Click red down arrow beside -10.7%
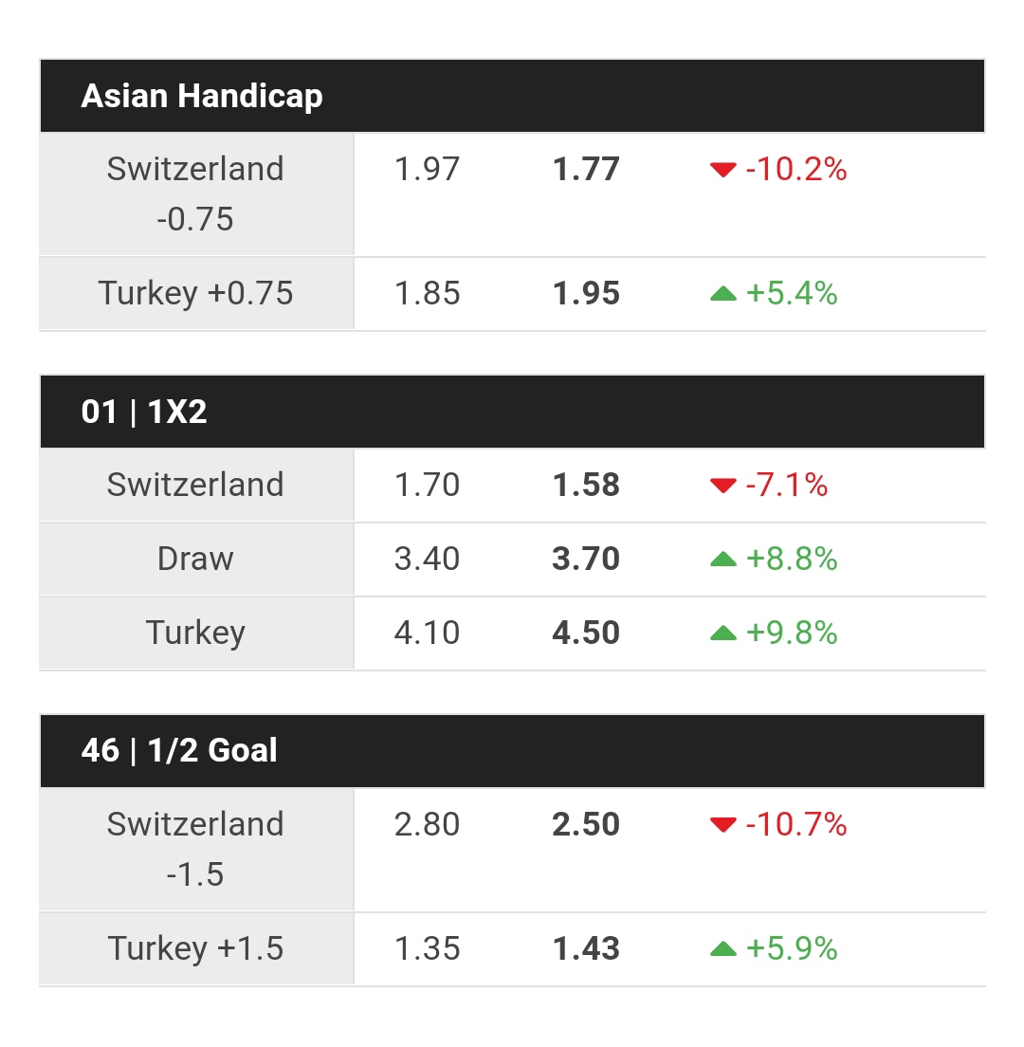1024x1047 pixels. pyautogui.click(x=723, y=825)
